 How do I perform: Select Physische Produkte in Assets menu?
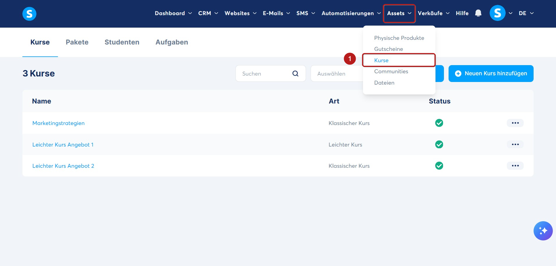[x=399, y=38]
